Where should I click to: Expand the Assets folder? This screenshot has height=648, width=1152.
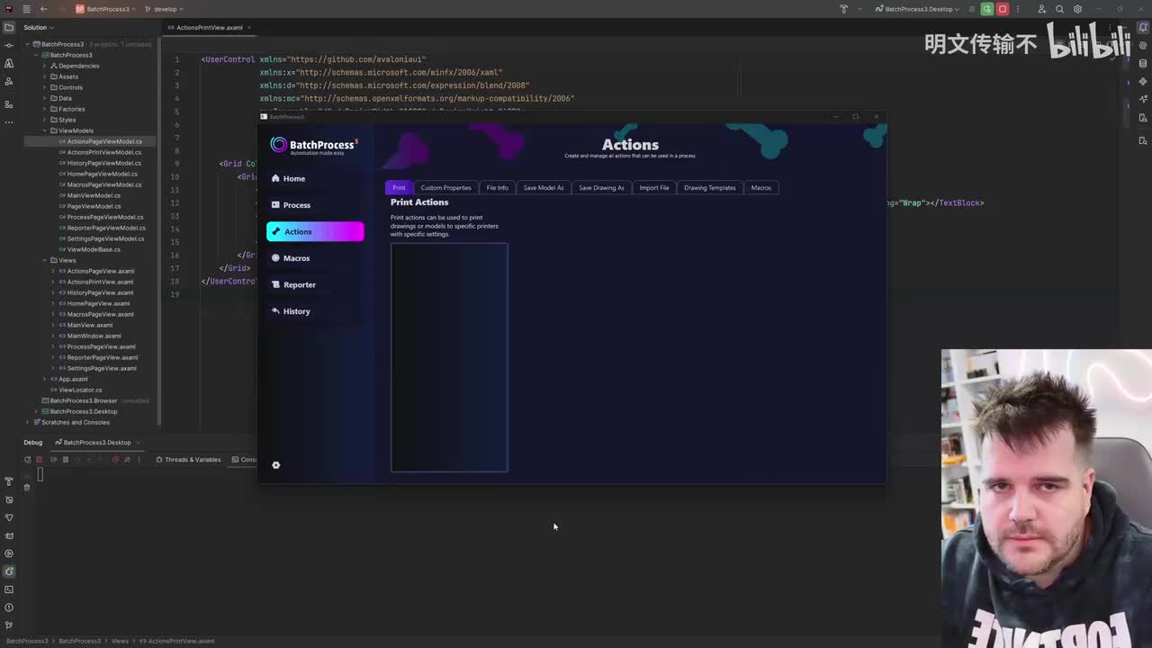pos(43,76)
